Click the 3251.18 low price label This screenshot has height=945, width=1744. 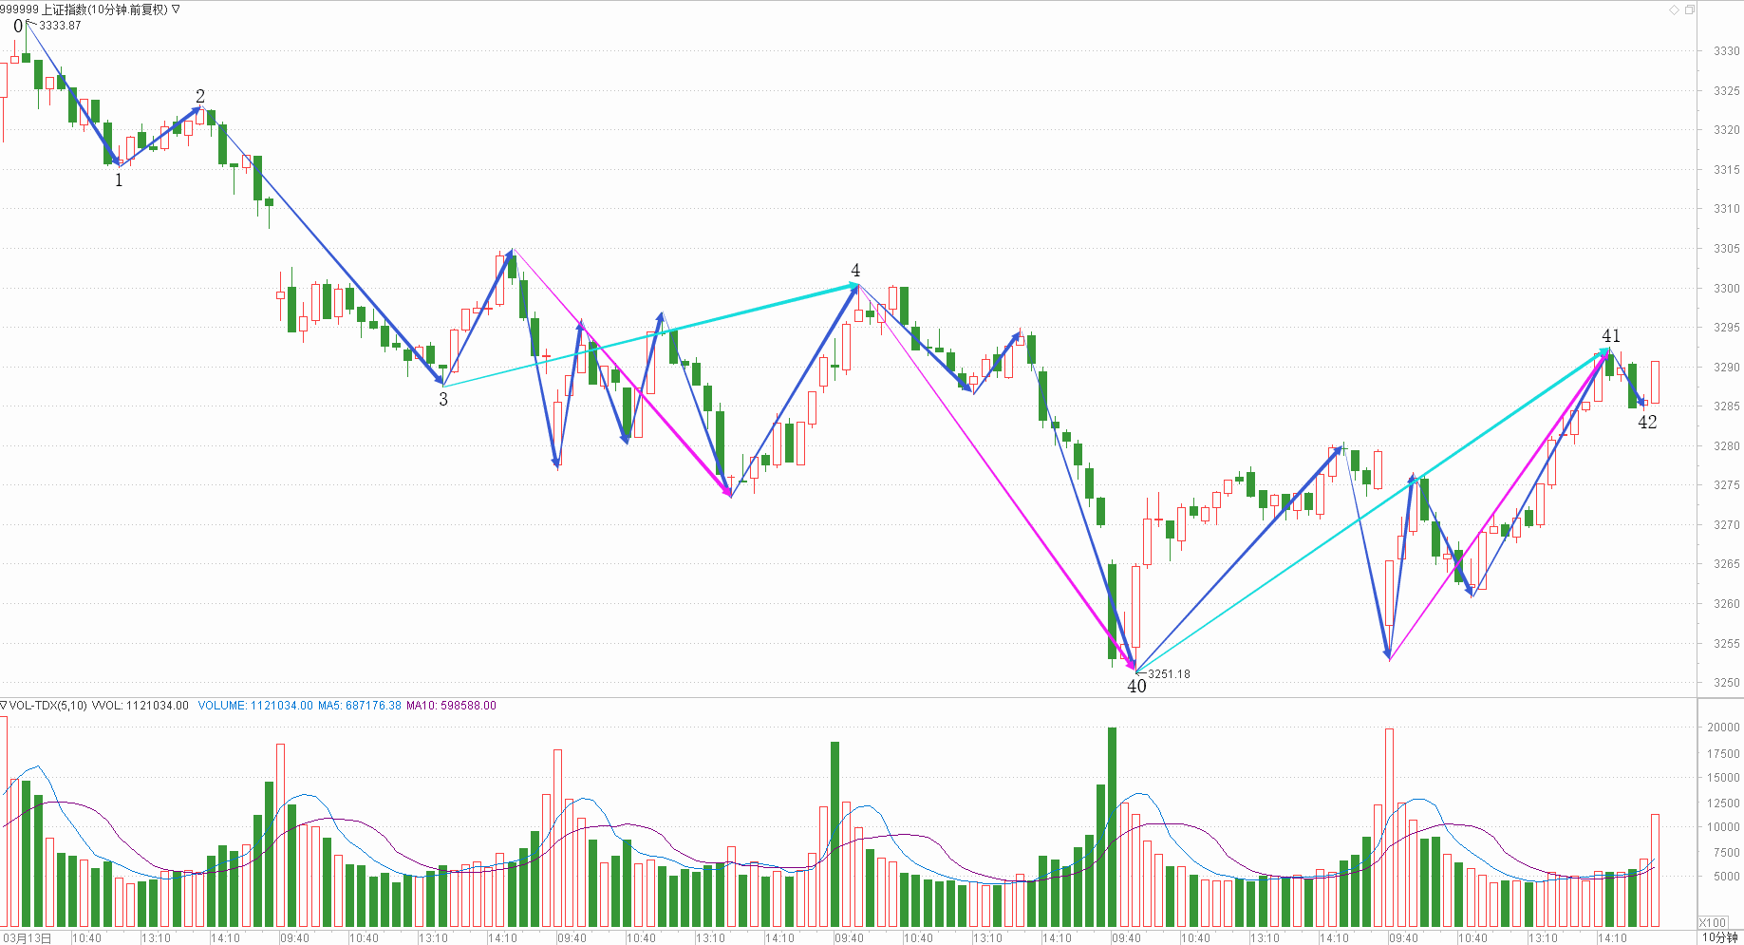tap(1169, 674)
